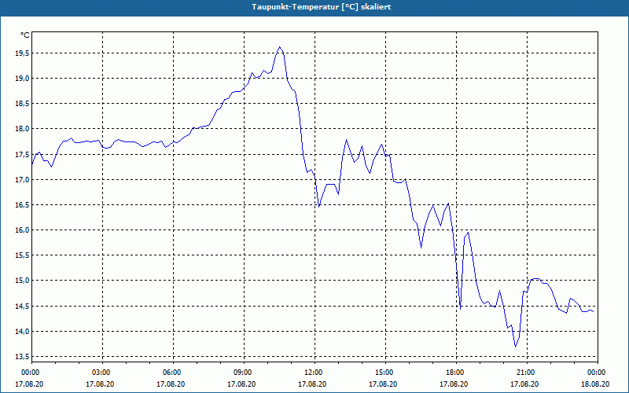Select the 14,5 y-axis label
The width and height of the screenshot is (629, 393).
pyautogui.click(x=23, y=307)
